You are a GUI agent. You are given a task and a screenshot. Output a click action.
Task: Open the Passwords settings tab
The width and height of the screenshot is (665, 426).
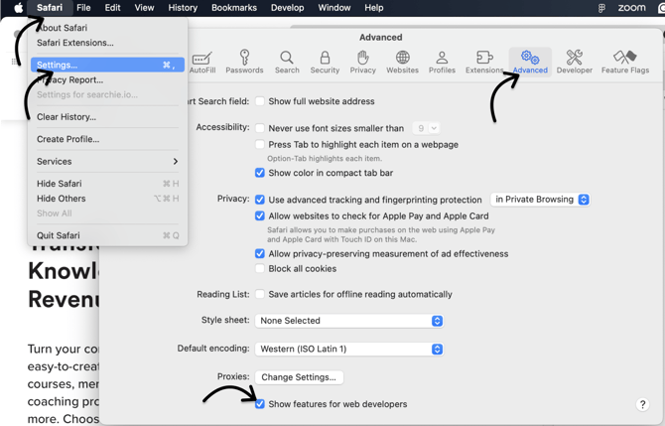pos(244,62)
